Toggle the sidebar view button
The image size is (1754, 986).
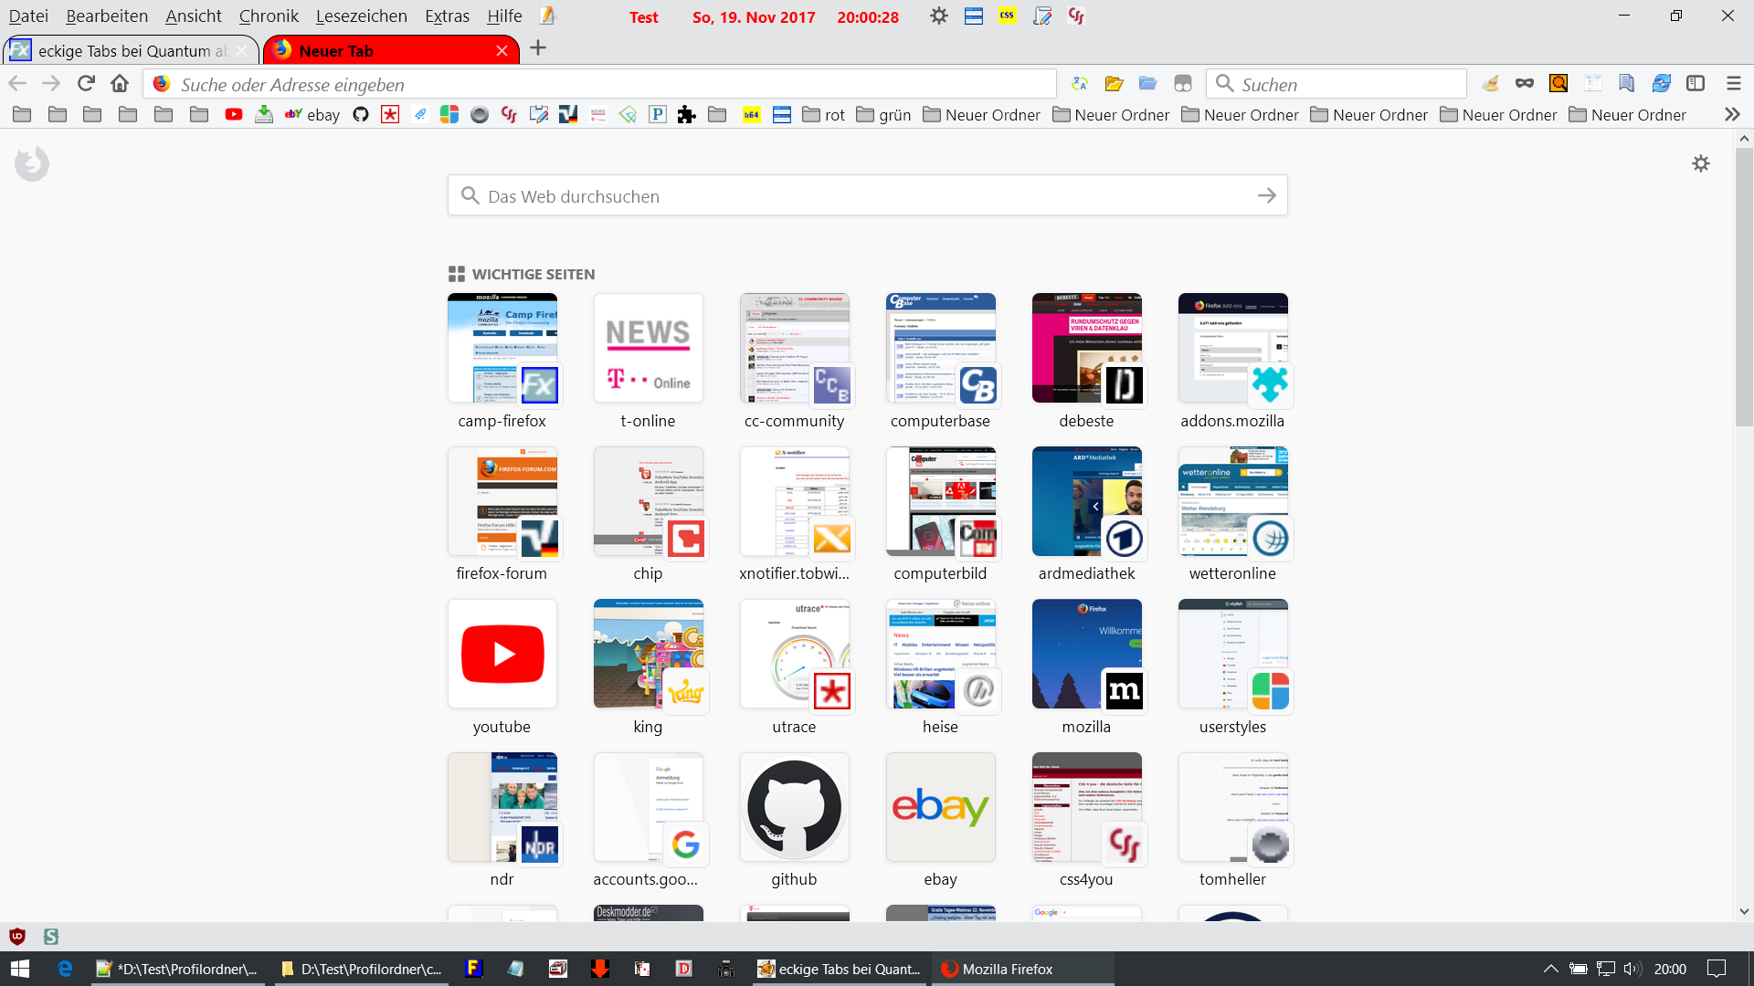(x=1696, y=84)
